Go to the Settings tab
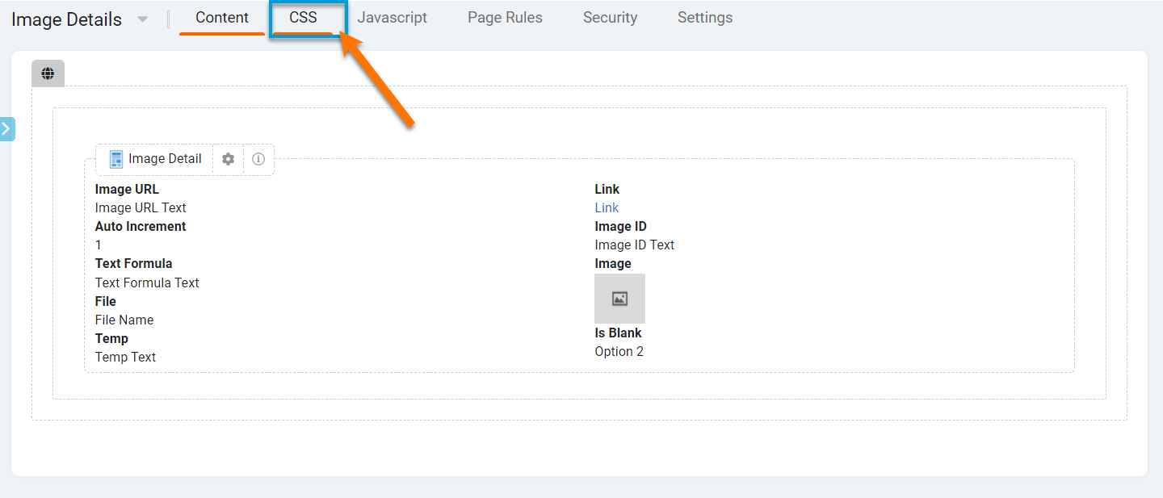The width and height of the screenshot is (1163, 498). coord(705,18)
